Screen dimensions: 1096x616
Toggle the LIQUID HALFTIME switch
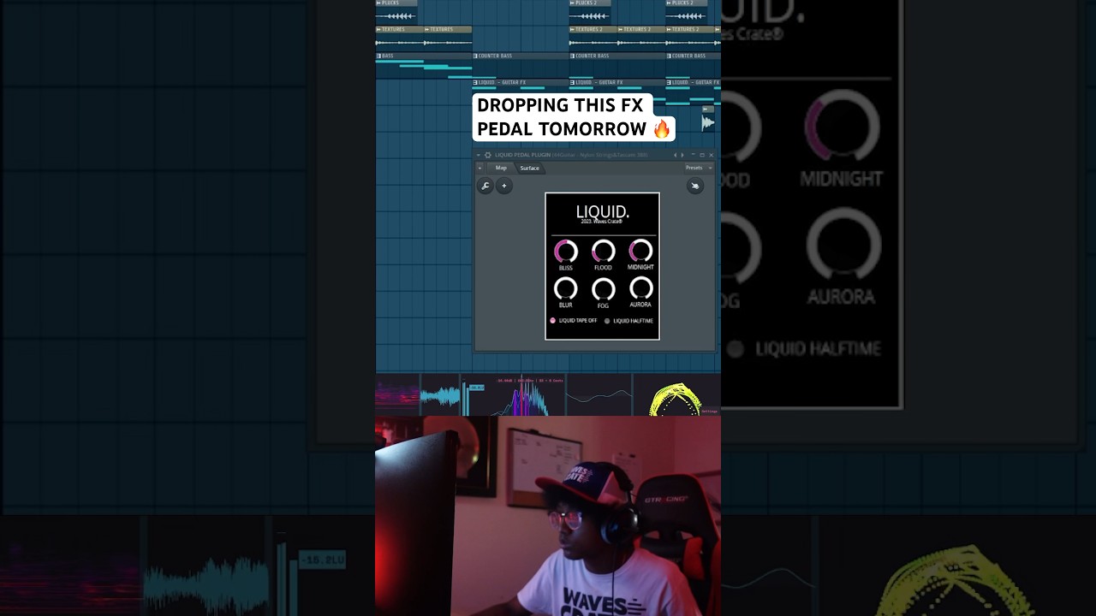607,321
